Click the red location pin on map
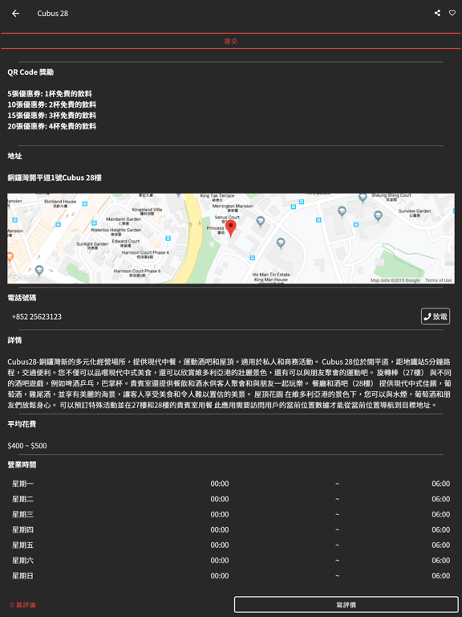 pyautogui.click(x=231, y=228)
